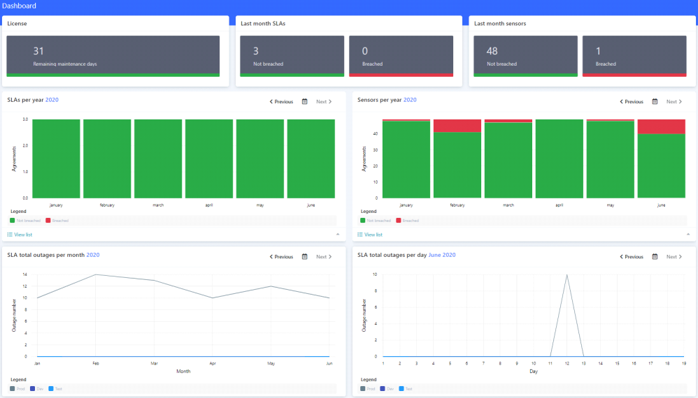Toggle Not breached legend in Sensors per year

376,221
